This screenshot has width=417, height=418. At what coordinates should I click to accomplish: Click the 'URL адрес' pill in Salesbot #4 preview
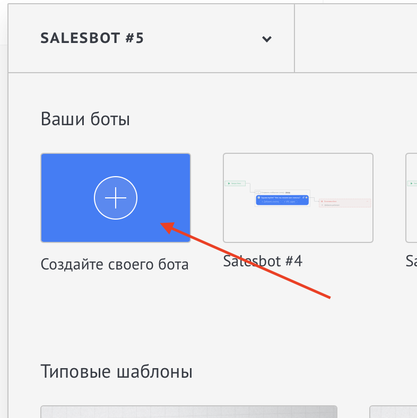pos(291,202)
